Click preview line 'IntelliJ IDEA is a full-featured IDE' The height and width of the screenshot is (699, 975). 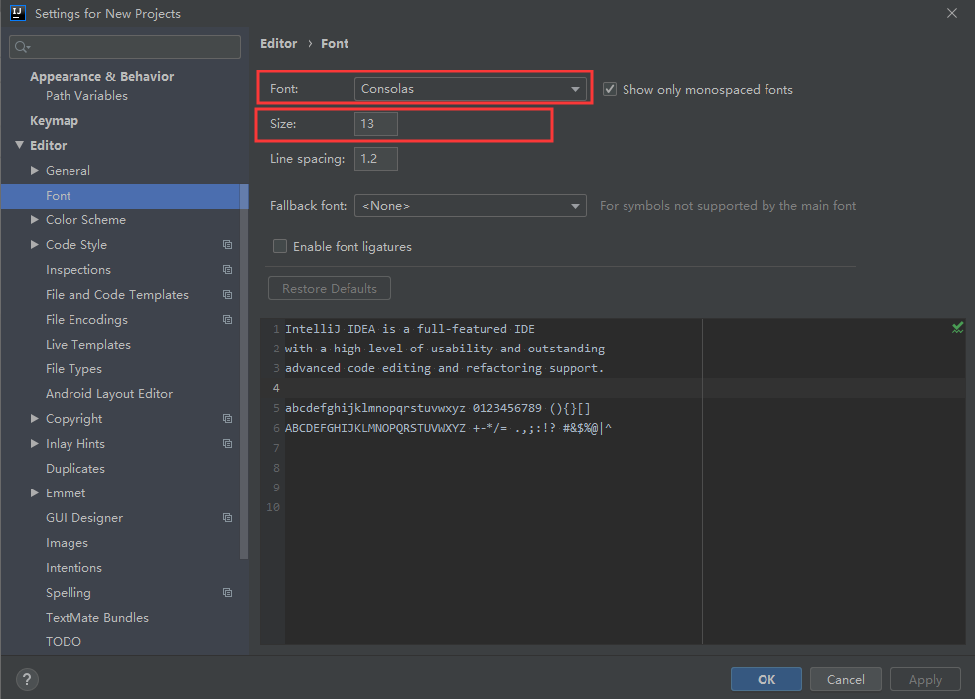410,329
